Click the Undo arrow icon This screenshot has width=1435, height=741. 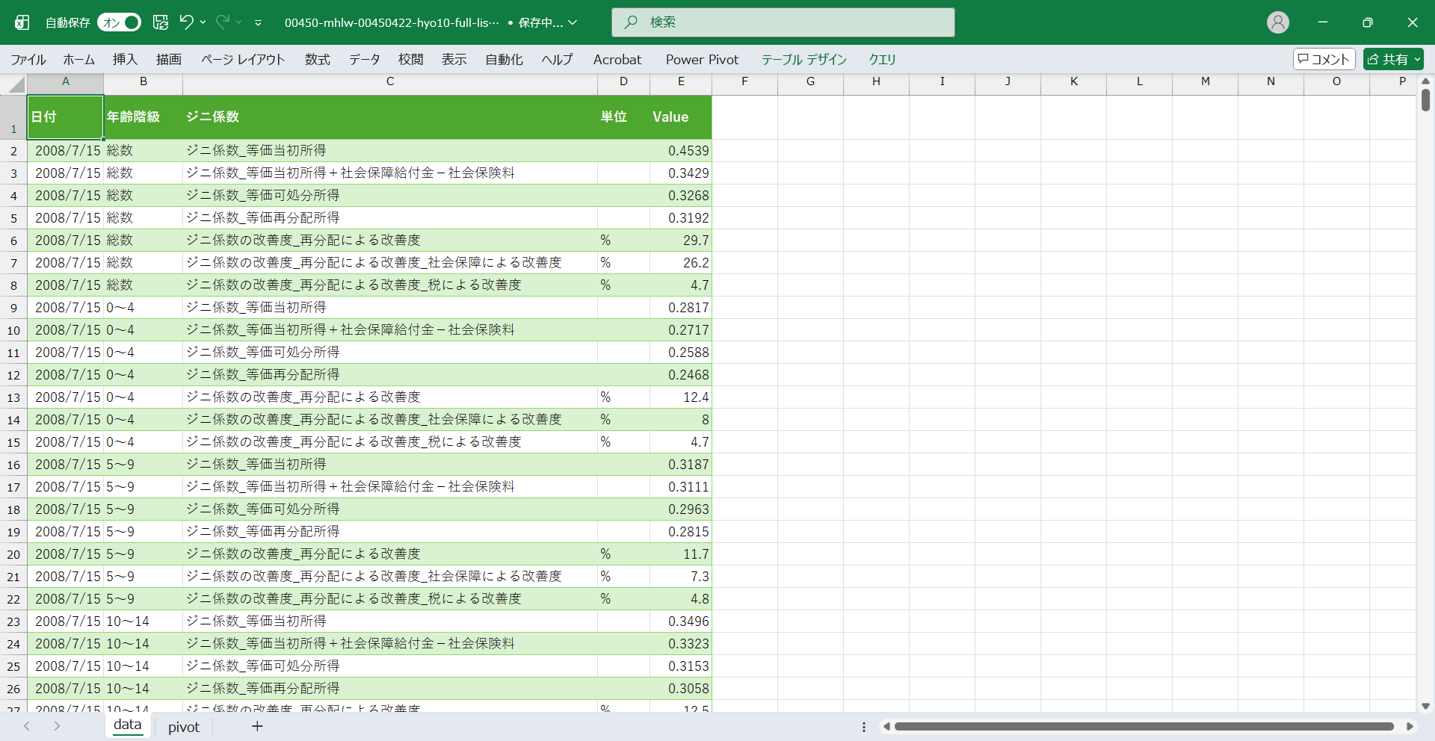pyautogui.click(x=186, y=22)
